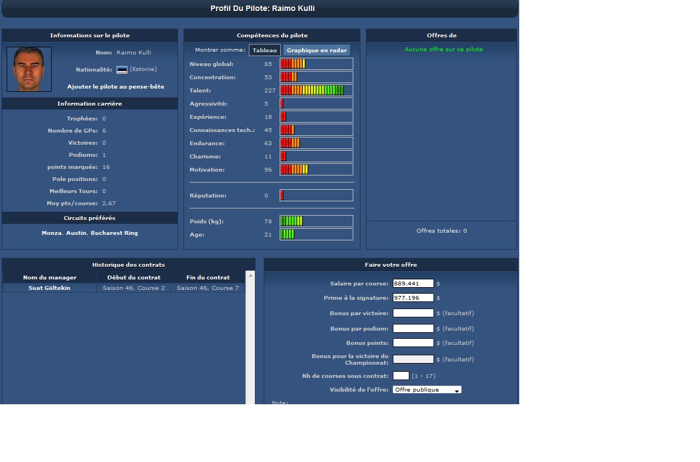Click the driver portrait of Raimo Kulli
The height and width of the screenshot is (462, 700).
(29, 69)
